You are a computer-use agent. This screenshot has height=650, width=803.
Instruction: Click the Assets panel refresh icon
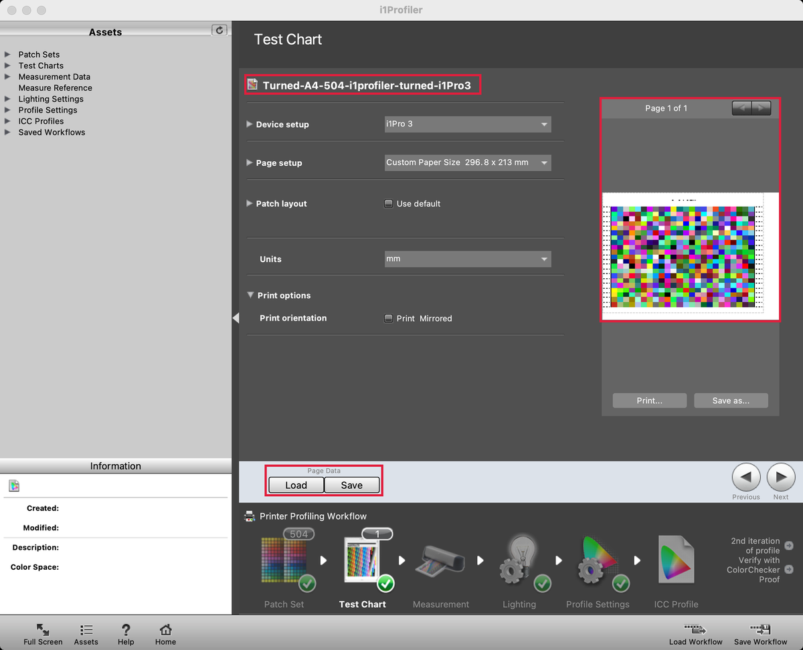(219, 30)
